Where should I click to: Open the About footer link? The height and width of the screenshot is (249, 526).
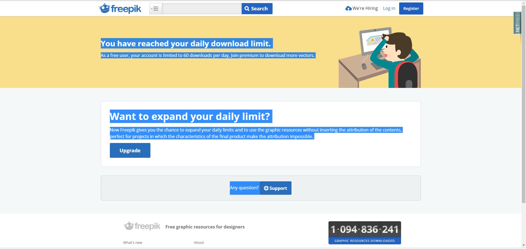point(199,242)
